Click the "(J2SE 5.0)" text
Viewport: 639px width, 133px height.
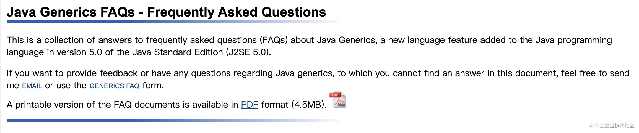pos(248,52)
